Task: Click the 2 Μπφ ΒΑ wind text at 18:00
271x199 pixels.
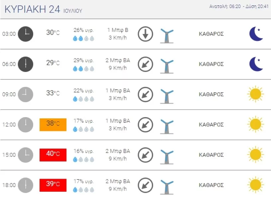Action: coord(118,181)
